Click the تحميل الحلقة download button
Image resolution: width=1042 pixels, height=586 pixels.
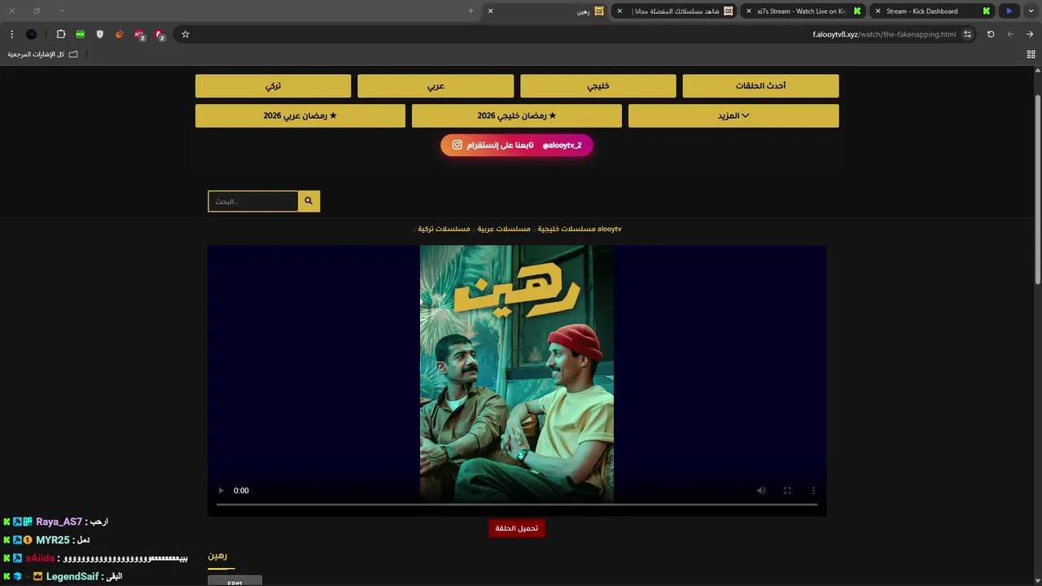[517, 528]
